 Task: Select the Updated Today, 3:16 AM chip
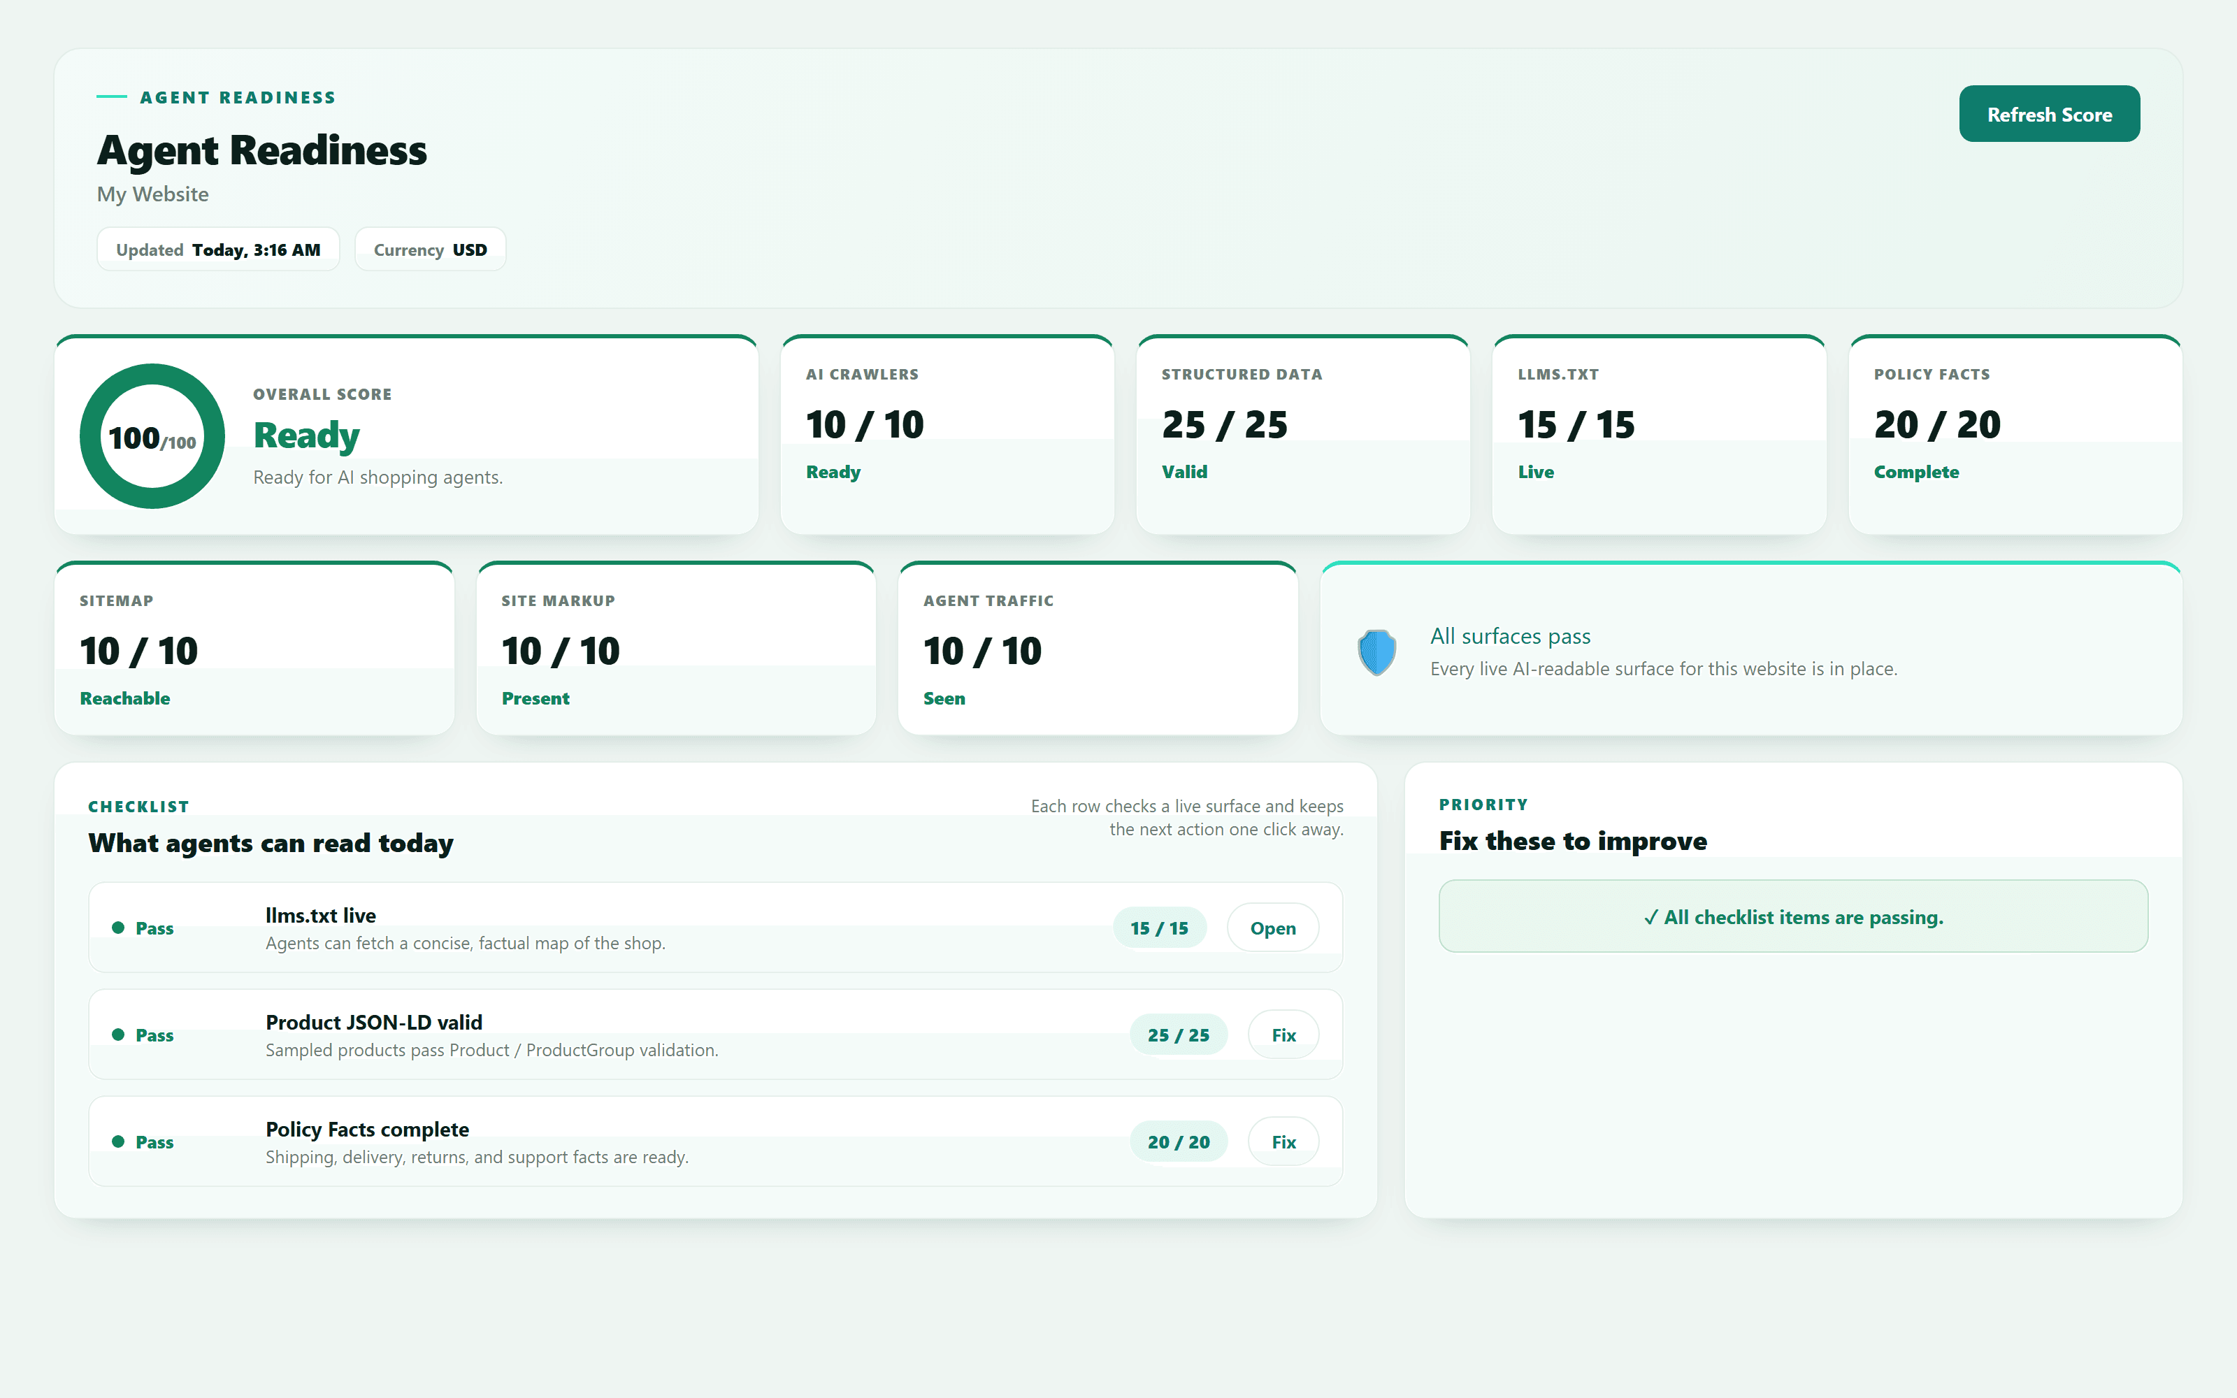point(218,250)
